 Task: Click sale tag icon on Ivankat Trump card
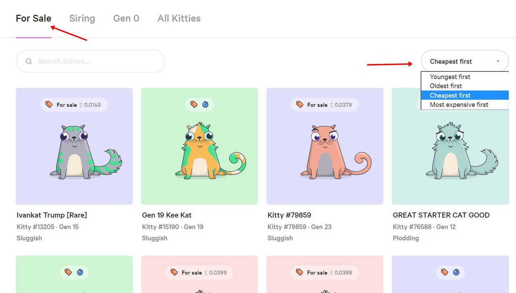click(x=49, y=104)
